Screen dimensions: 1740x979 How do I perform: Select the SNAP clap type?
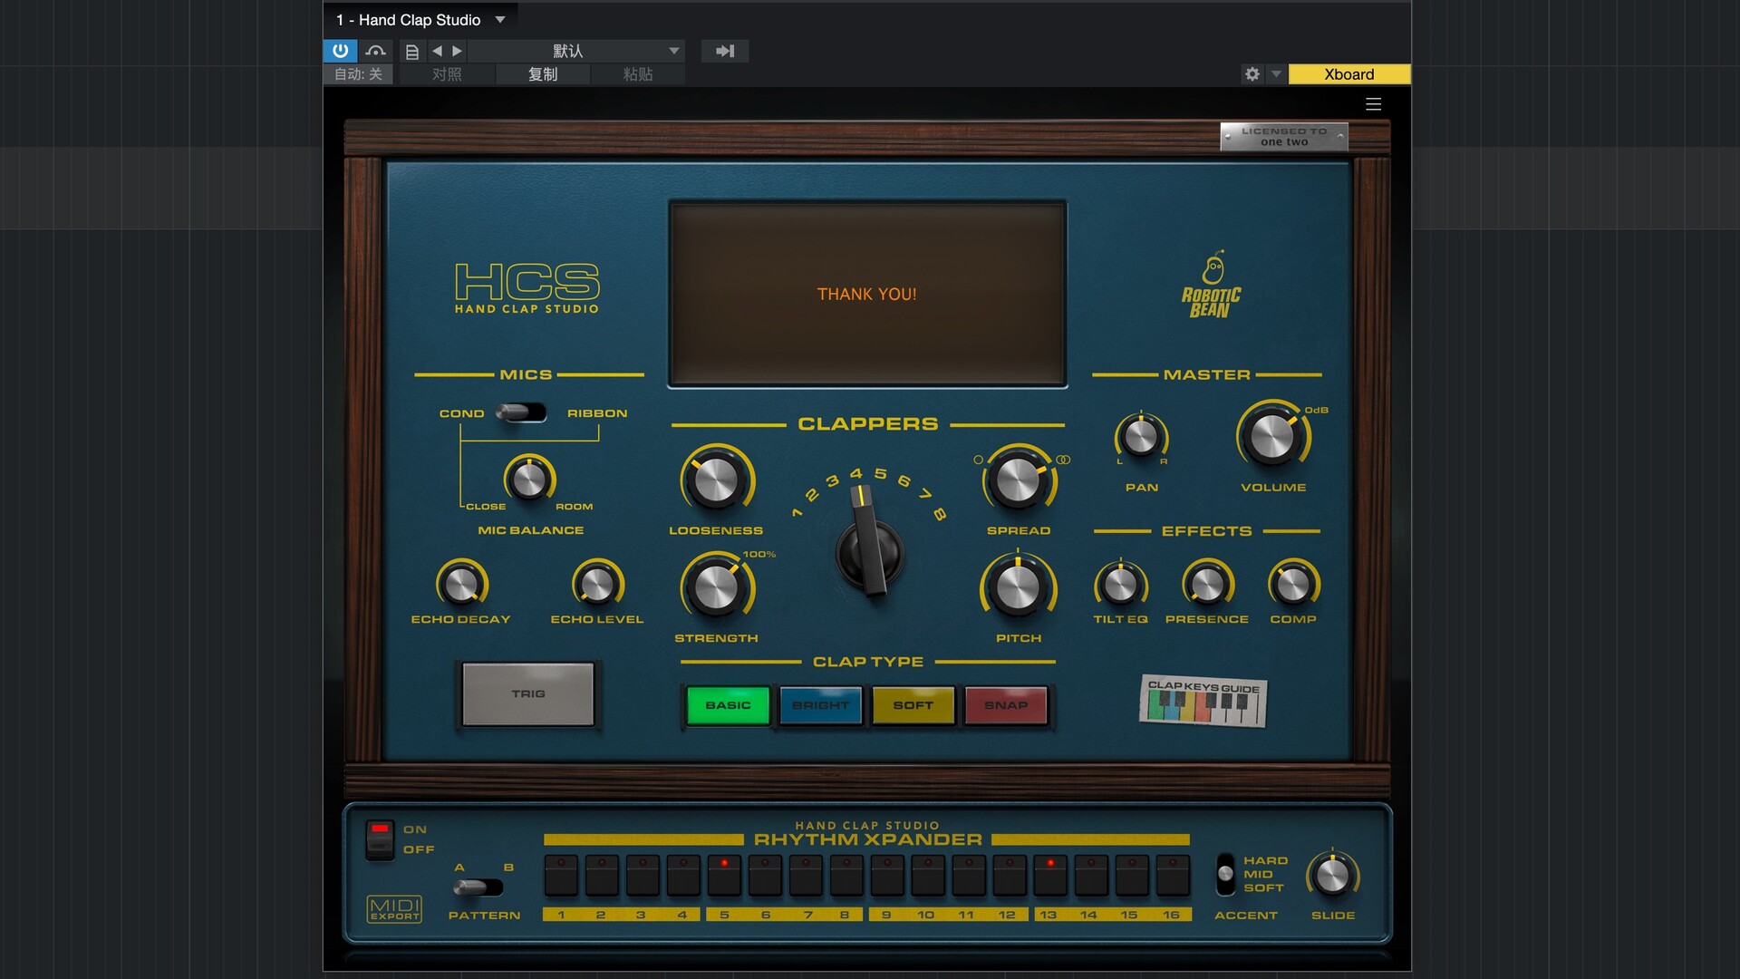[x=1006, y=705]
